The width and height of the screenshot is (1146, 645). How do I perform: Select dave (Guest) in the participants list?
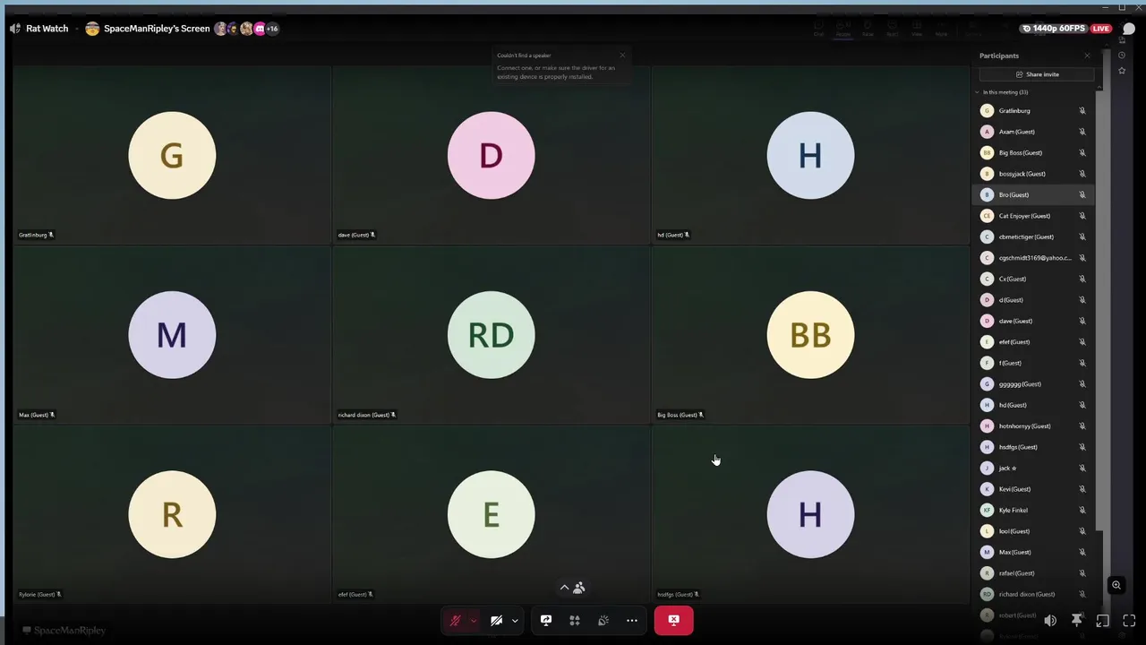1034,321
